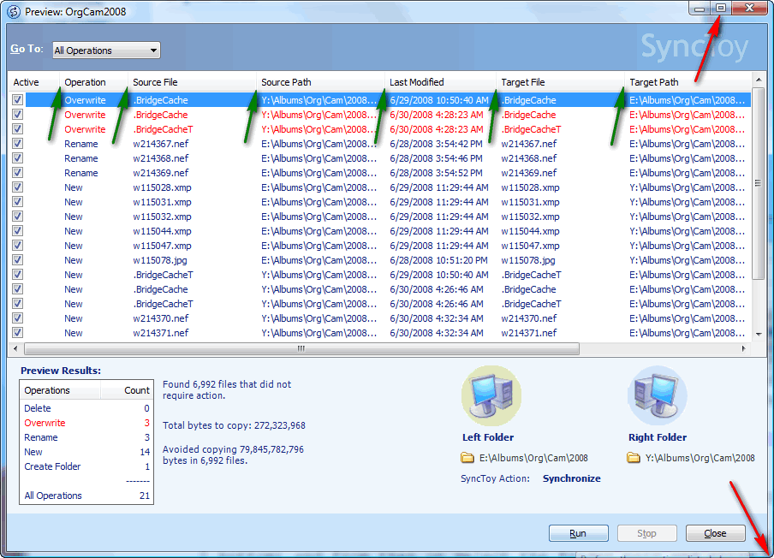Sort the list by the Operation column header
This screenshot has width=774, height=558.
tap(94, 82)
